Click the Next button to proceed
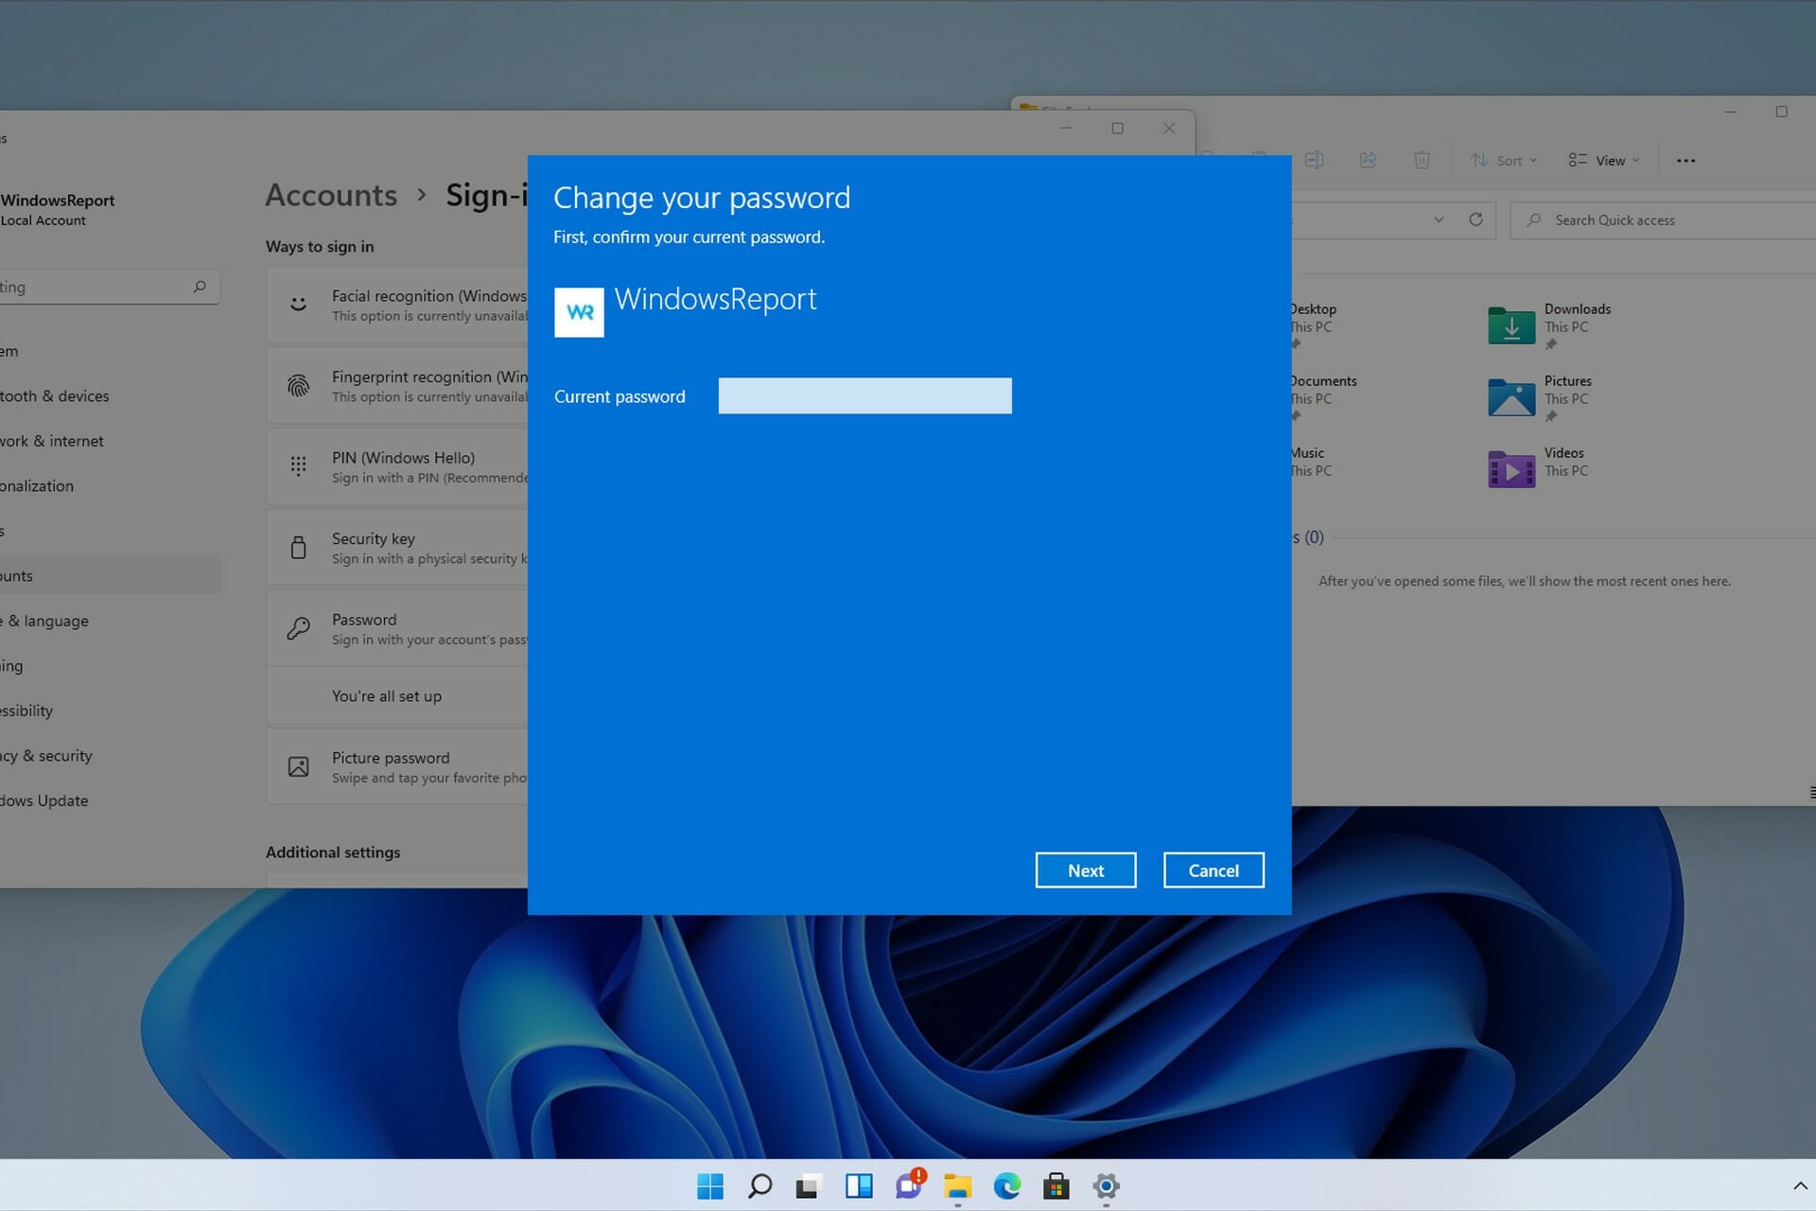 click(1085, 869)
